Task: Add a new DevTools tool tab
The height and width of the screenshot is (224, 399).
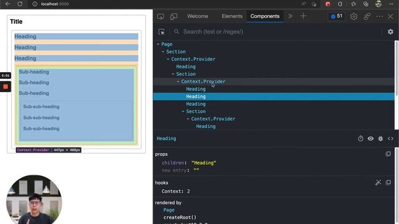Action: (303, 16)
